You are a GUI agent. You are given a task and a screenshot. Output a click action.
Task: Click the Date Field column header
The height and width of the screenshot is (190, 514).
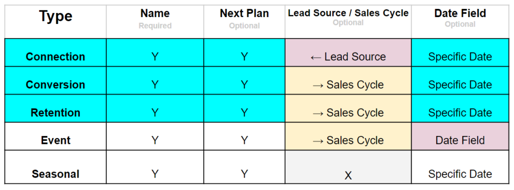(460, 13)
